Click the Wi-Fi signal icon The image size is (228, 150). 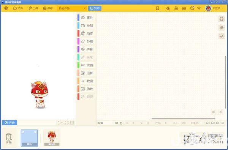pos(199,8)
